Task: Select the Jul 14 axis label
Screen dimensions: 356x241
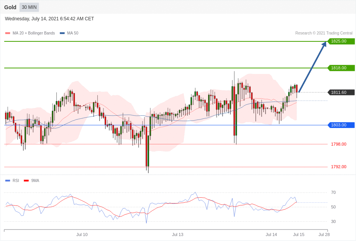Action: click(271, 234)
